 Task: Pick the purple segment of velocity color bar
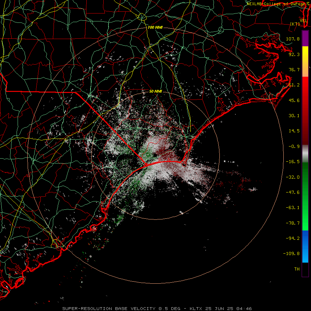pos(305,39)
